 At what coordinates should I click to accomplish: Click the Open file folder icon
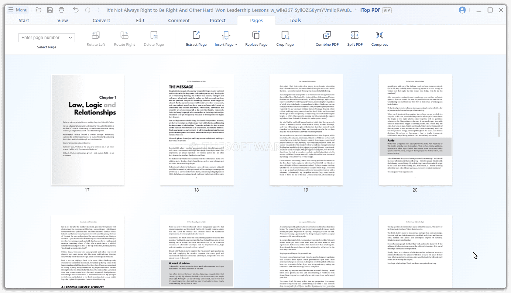pyautogui.click(x=38, y=10)
